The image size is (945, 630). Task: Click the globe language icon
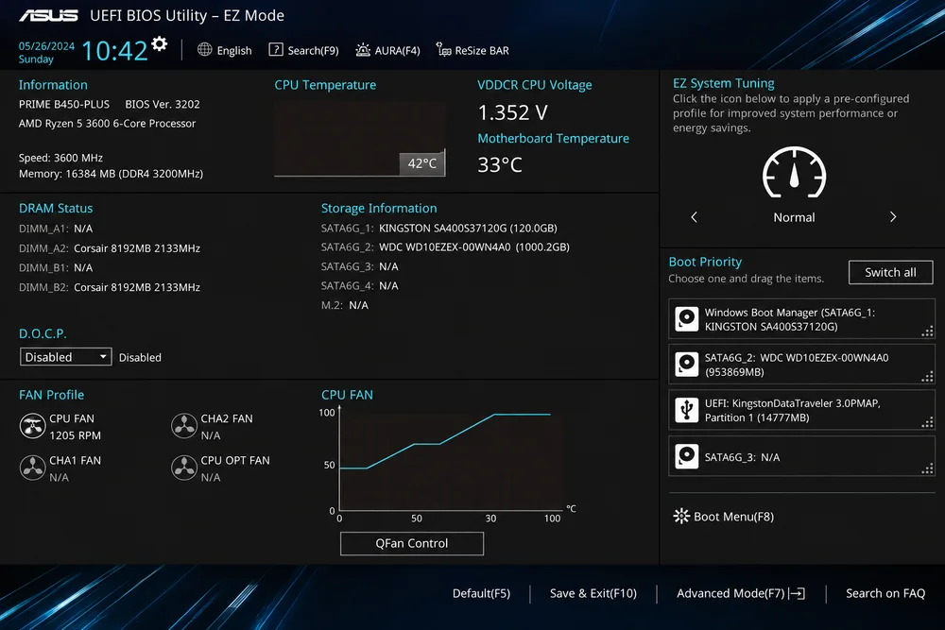pos(205,50)
